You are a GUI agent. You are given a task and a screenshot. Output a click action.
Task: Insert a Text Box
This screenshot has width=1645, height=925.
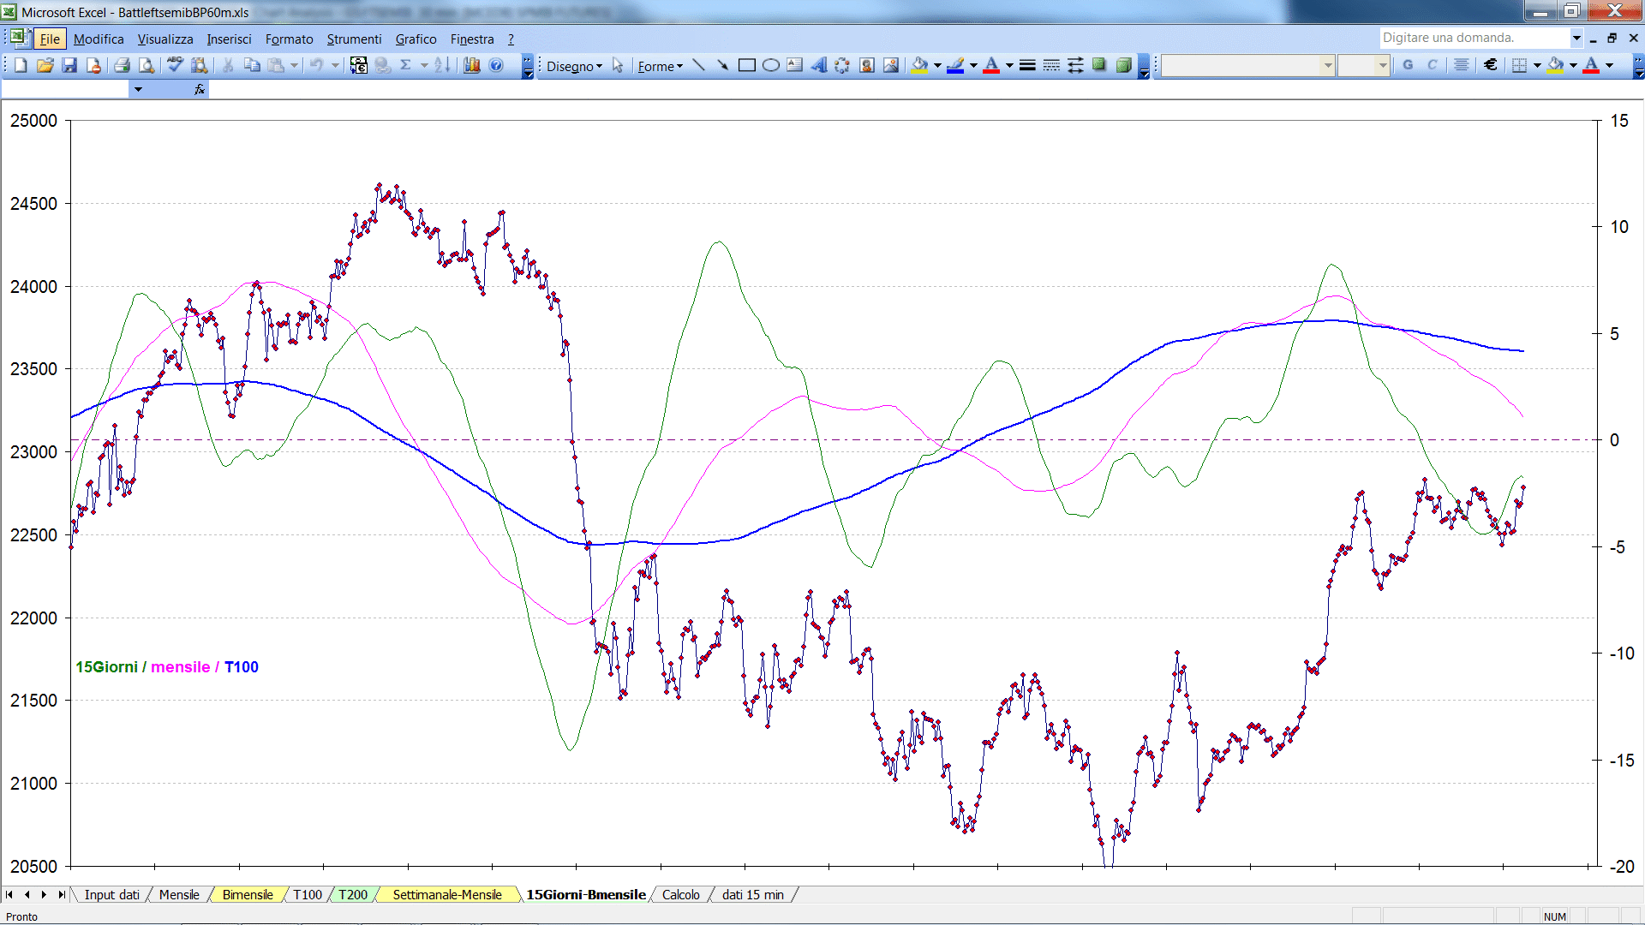coord(795,65)
